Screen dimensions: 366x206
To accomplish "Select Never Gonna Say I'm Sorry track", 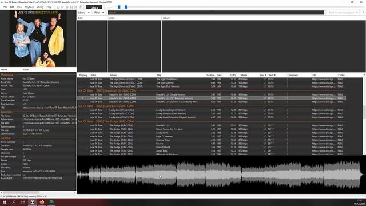I will click(212, 129).
